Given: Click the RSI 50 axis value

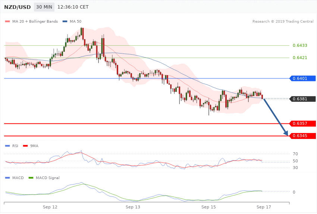Looking at the screenshot, I should (295, 161).
